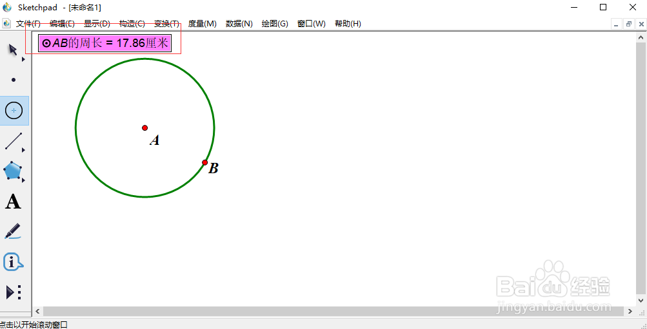
Task: Open the 帮助(H) menu
Action: pos(348,24)
